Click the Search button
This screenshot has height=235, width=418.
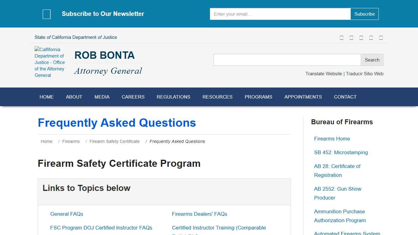[372, 60]
